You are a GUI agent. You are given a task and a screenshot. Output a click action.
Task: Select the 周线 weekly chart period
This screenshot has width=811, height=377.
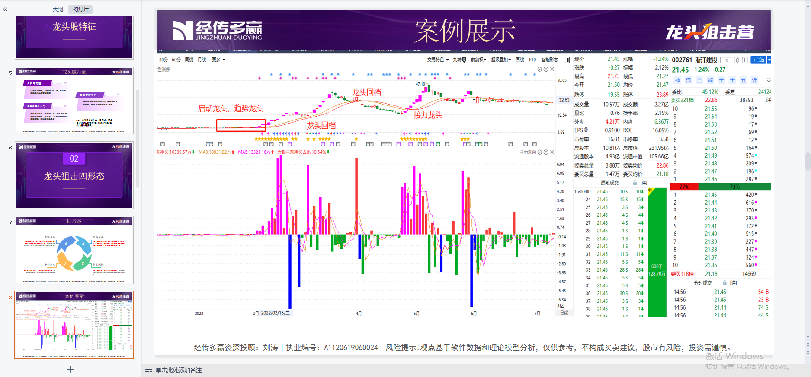[x=189, y=60]
